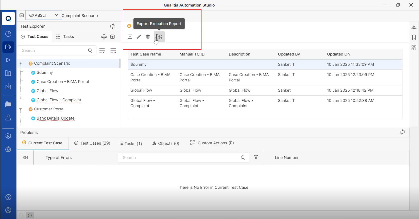Open the Settings gear sidebar icon
Screen dimensions: 419x219
click(8, 136)
